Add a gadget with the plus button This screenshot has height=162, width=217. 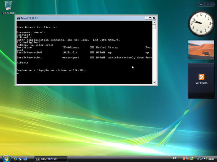click(x=201, y=4)
